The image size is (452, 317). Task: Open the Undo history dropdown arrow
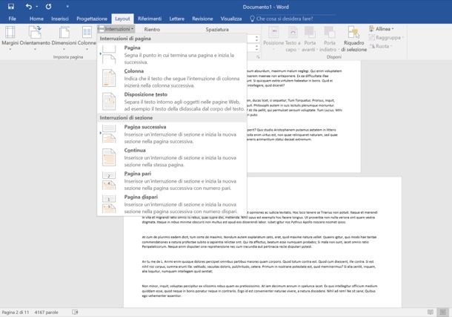[x=37, y=7]
